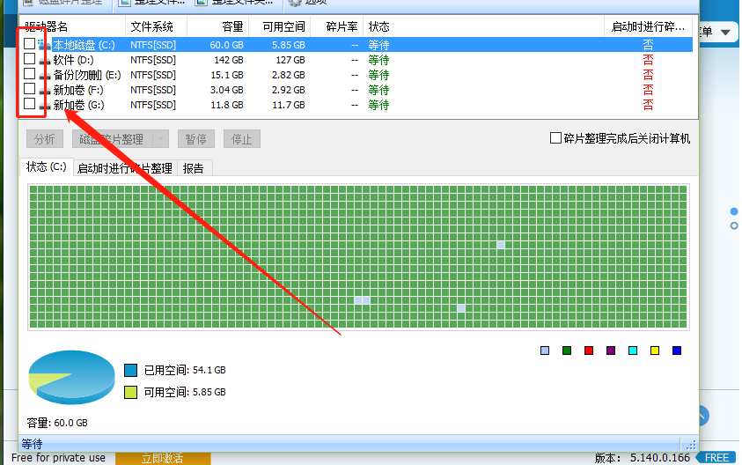Click the light blue legend swatch

[545, 351]
